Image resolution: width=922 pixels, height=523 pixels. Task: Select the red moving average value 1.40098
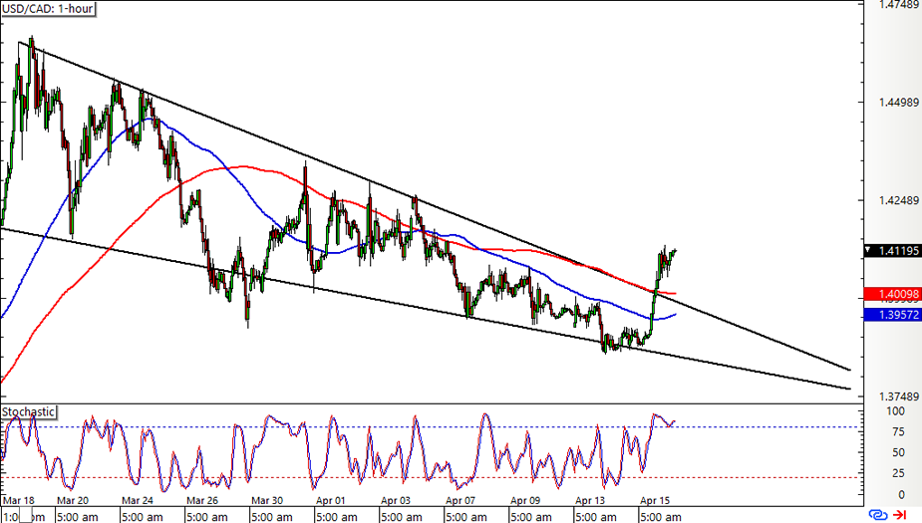coord(892,294)
